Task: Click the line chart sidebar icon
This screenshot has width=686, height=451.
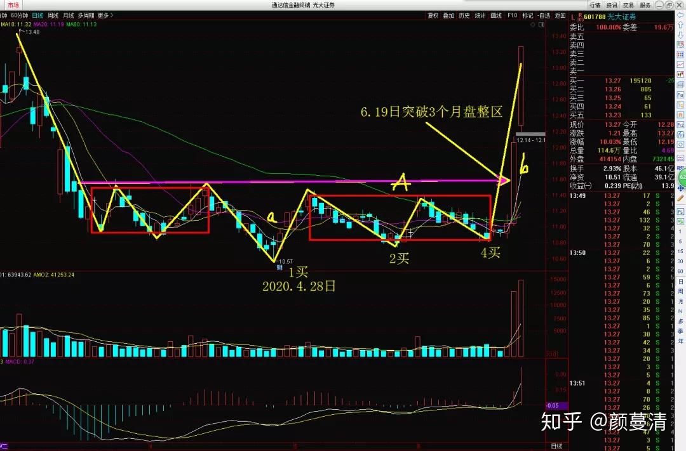Action: (680, 65)
